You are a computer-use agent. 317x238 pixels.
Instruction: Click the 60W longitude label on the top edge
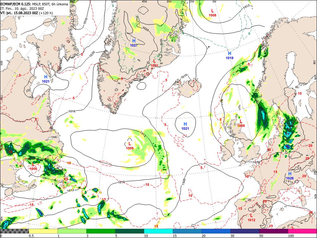pyautogui.click(x=114, y=2)
